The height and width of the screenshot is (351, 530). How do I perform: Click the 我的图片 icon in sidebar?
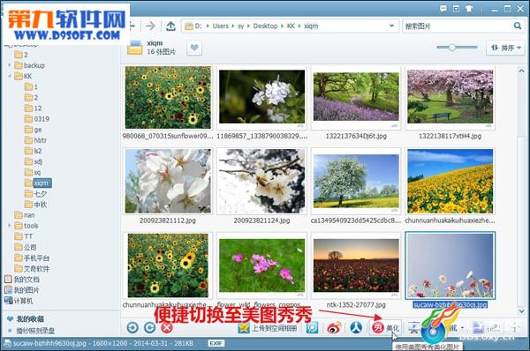[8, 290]
